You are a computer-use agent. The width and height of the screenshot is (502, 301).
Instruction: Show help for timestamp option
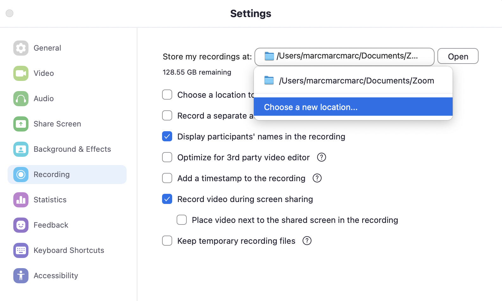pos(317,178)
